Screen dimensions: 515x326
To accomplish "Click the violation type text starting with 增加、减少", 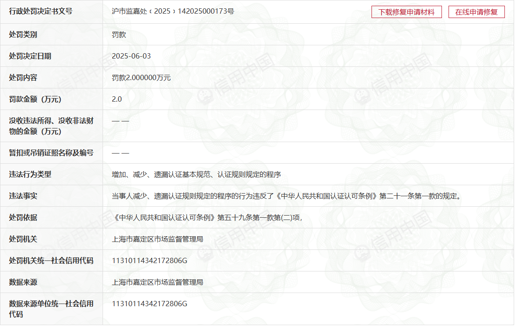I will pos(196,174).
